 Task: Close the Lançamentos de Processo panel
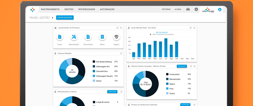[x=121, y=28]
